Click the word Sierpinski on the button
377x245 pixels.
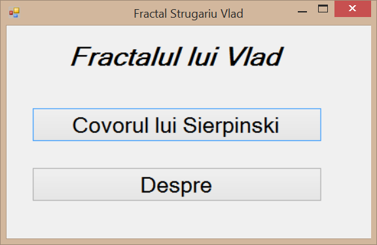pyautogui.click(x=231, y=125)
